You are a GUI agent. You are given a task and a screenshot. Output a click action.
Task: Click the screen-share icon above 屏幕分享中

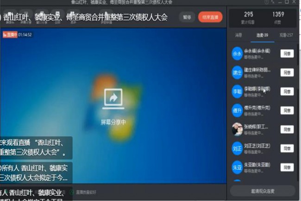pos(113,99)
